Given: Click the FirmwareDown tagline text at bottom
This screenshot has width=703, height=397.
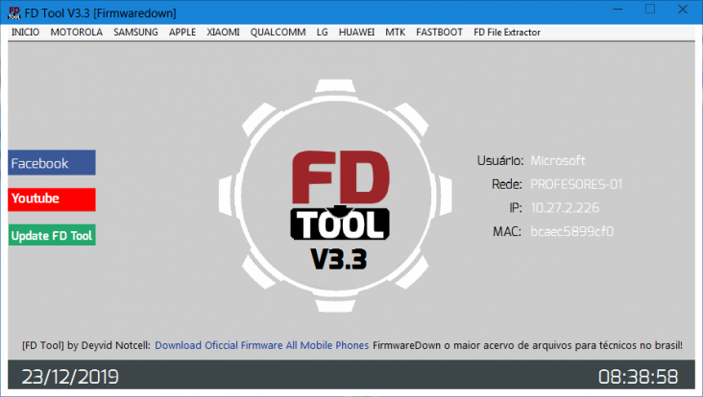Looking at the screenshot, I should pyautogui.click(x=527, y=345).
